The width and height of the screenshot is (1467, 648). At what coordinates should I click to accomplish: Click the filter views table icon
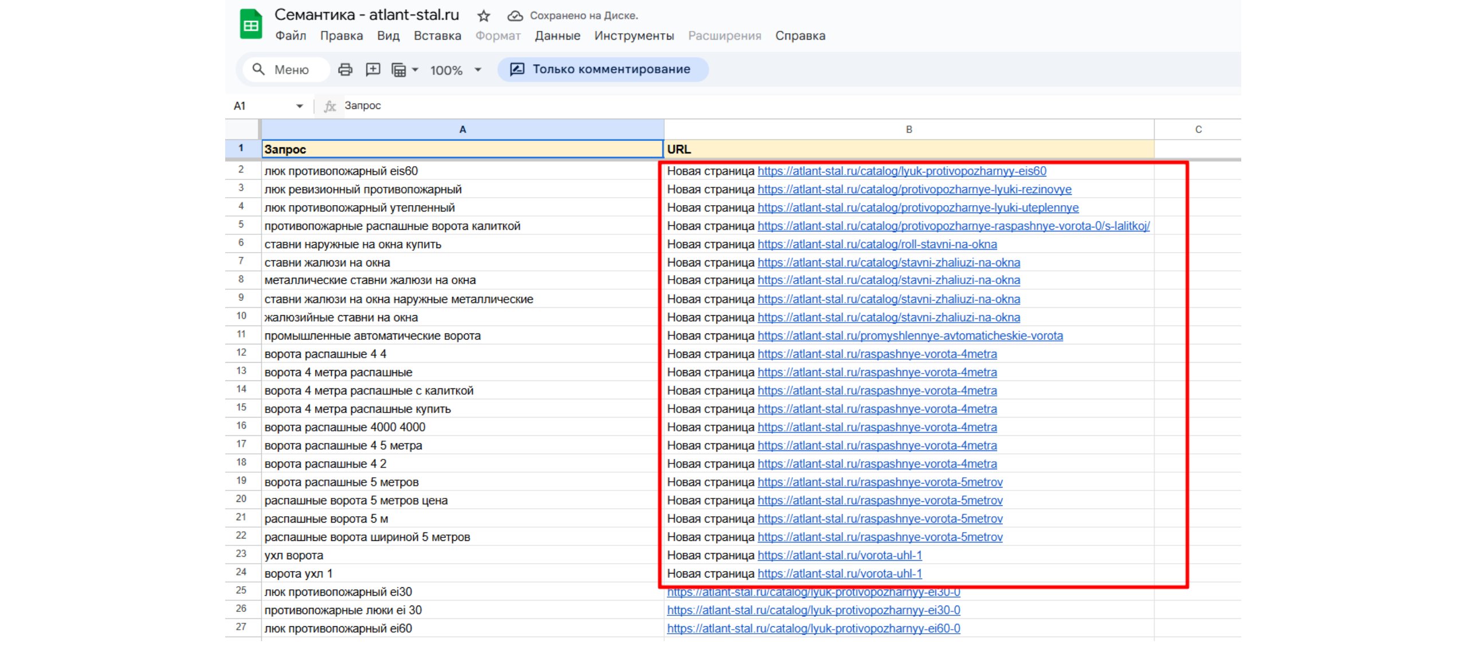point(398,70)
